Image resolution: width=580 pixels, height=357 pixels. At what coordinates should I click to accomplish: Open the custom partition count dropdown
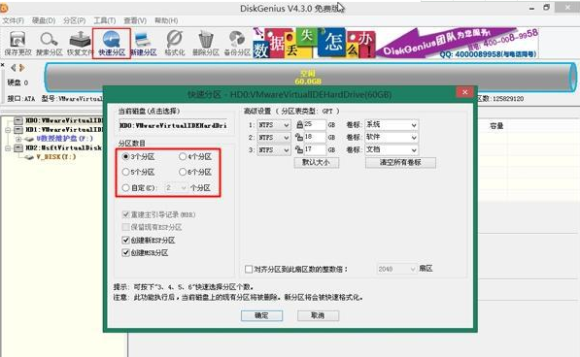(176, 188)
